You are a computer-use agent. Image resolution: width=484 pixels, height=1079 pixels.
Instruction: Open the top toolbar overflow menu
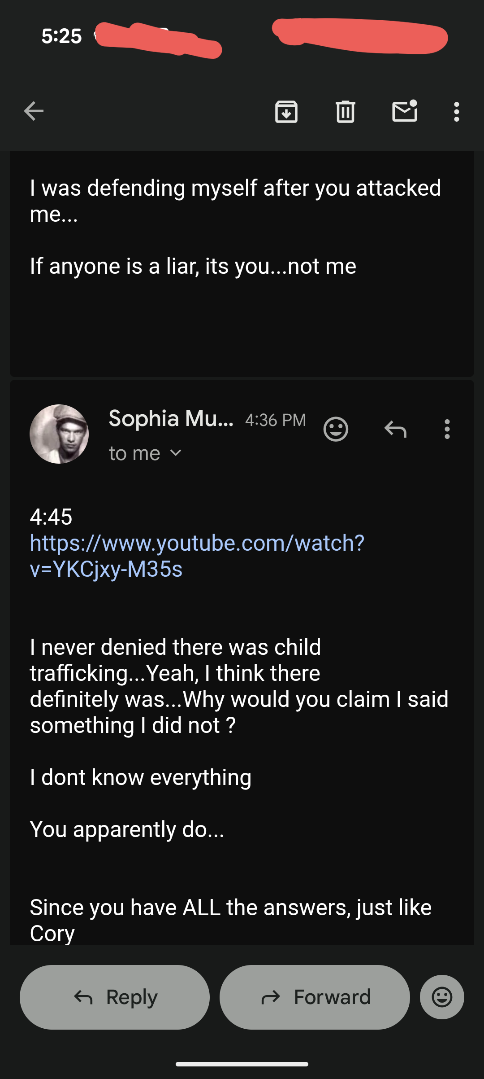click(456, 111)
